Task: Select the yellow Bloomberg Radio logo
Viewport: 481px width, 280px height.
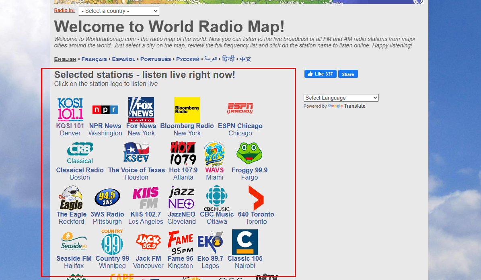Action: click(x=187, y=109)
